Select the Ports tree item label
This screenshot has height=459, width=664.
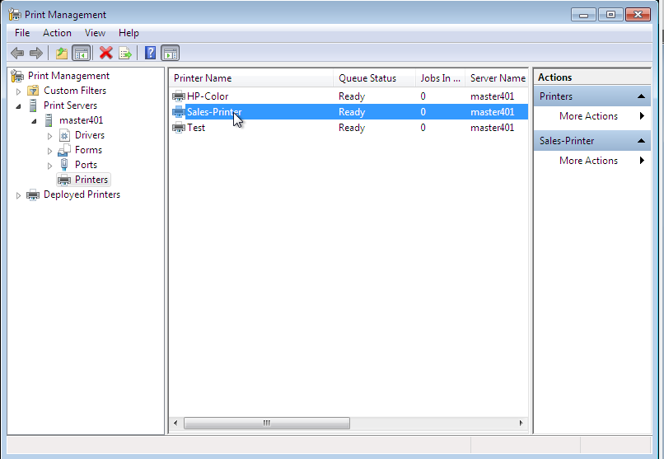[86, 165]
